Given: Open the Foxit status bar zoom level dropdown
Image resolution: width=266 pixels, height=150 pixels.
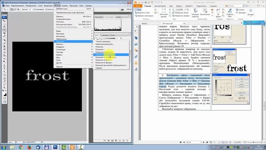Looking at the screenshot, I should click(x=243, y=142).
